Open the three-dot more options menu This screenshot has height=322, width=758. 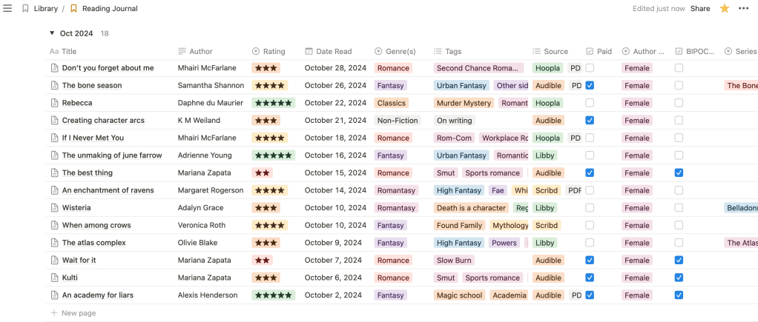coord(744,8)
